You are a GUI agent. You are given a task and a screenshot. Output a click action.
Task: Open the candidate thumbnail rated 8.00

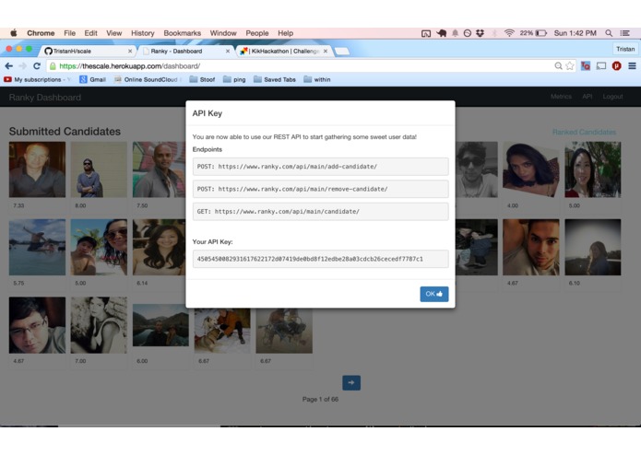(99, 169)
